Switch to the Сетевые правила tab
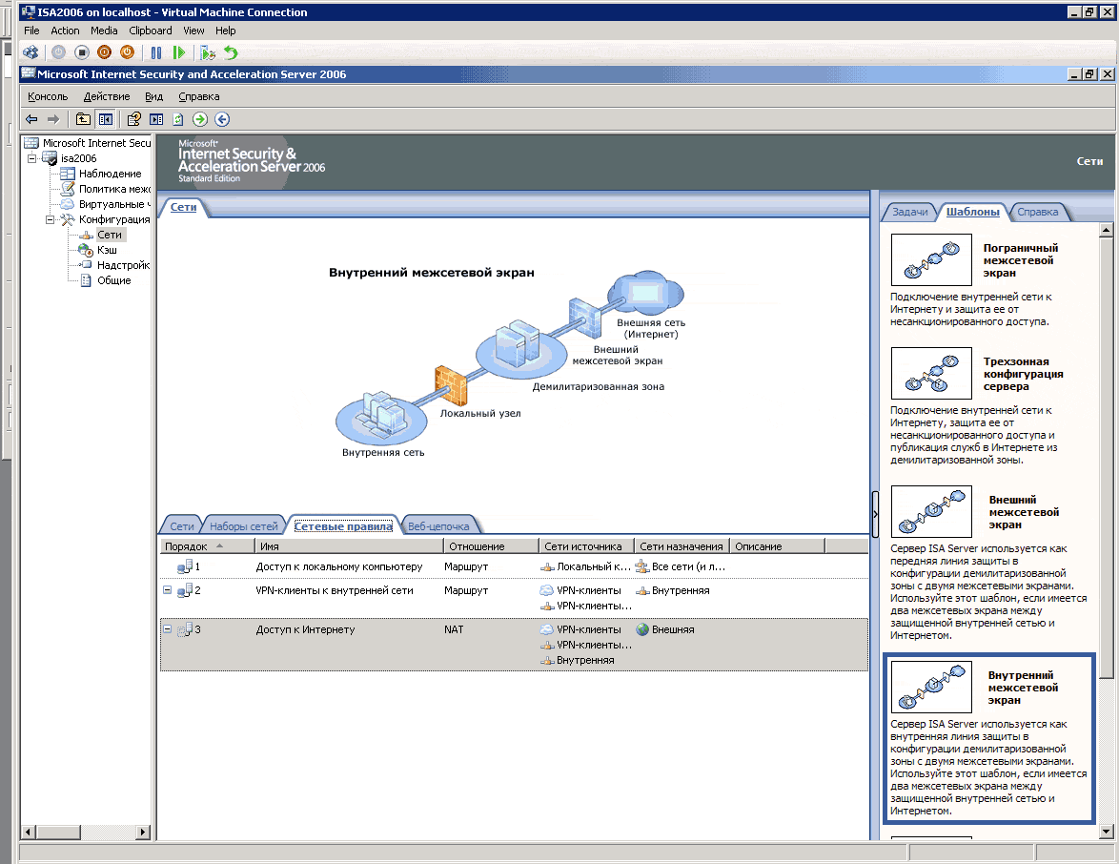The image size is (1119, 864). pos(343,526)
